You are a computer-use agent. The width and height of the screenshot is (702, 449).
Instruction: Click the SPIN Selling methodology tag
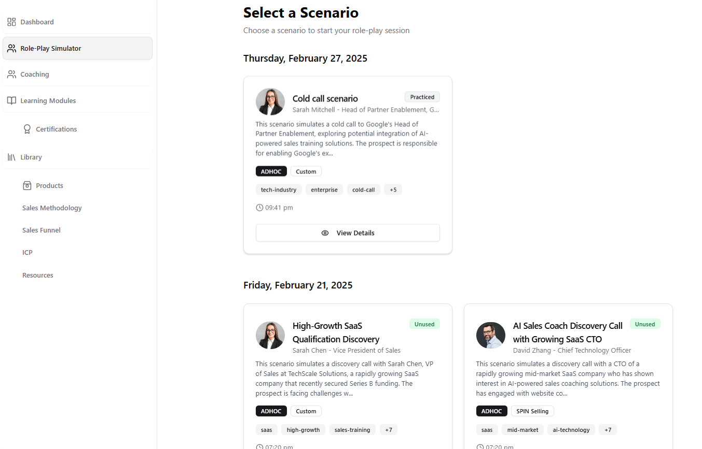pos(532,411)
